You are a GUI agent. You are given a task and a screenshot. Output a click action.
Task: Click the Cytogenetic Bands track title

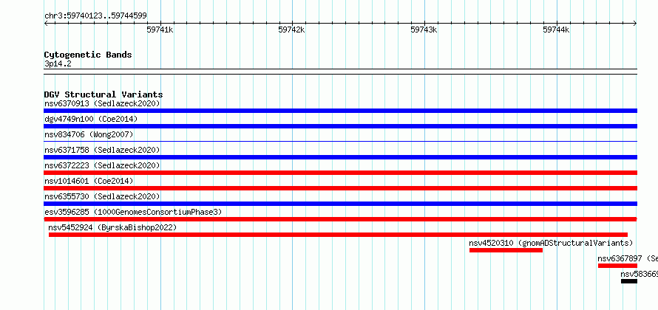click(x=88, y=55)
